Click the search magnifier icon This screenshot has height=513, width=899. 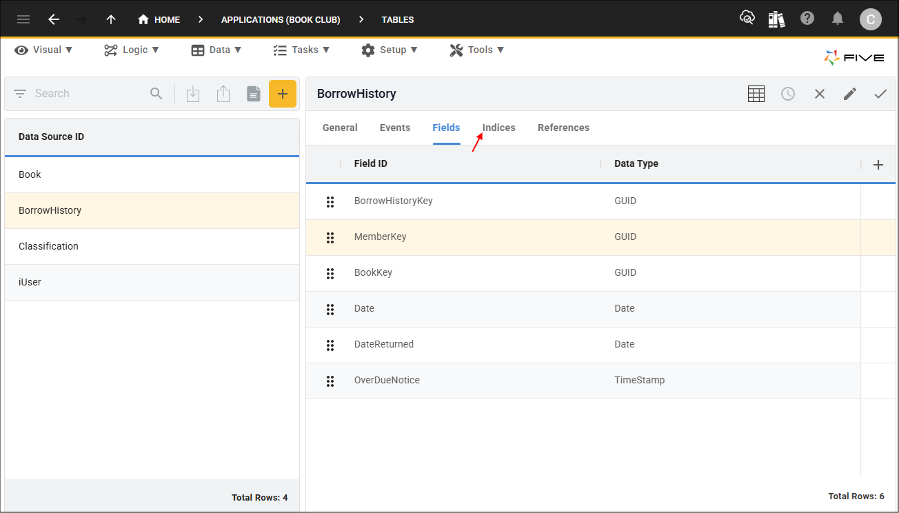(x=156, y=94)
